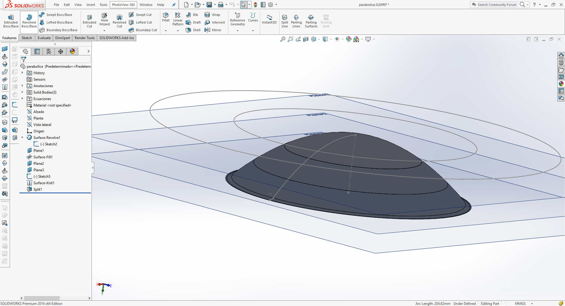Choose the Parting Surfaces tool

(x=311, y=21)
